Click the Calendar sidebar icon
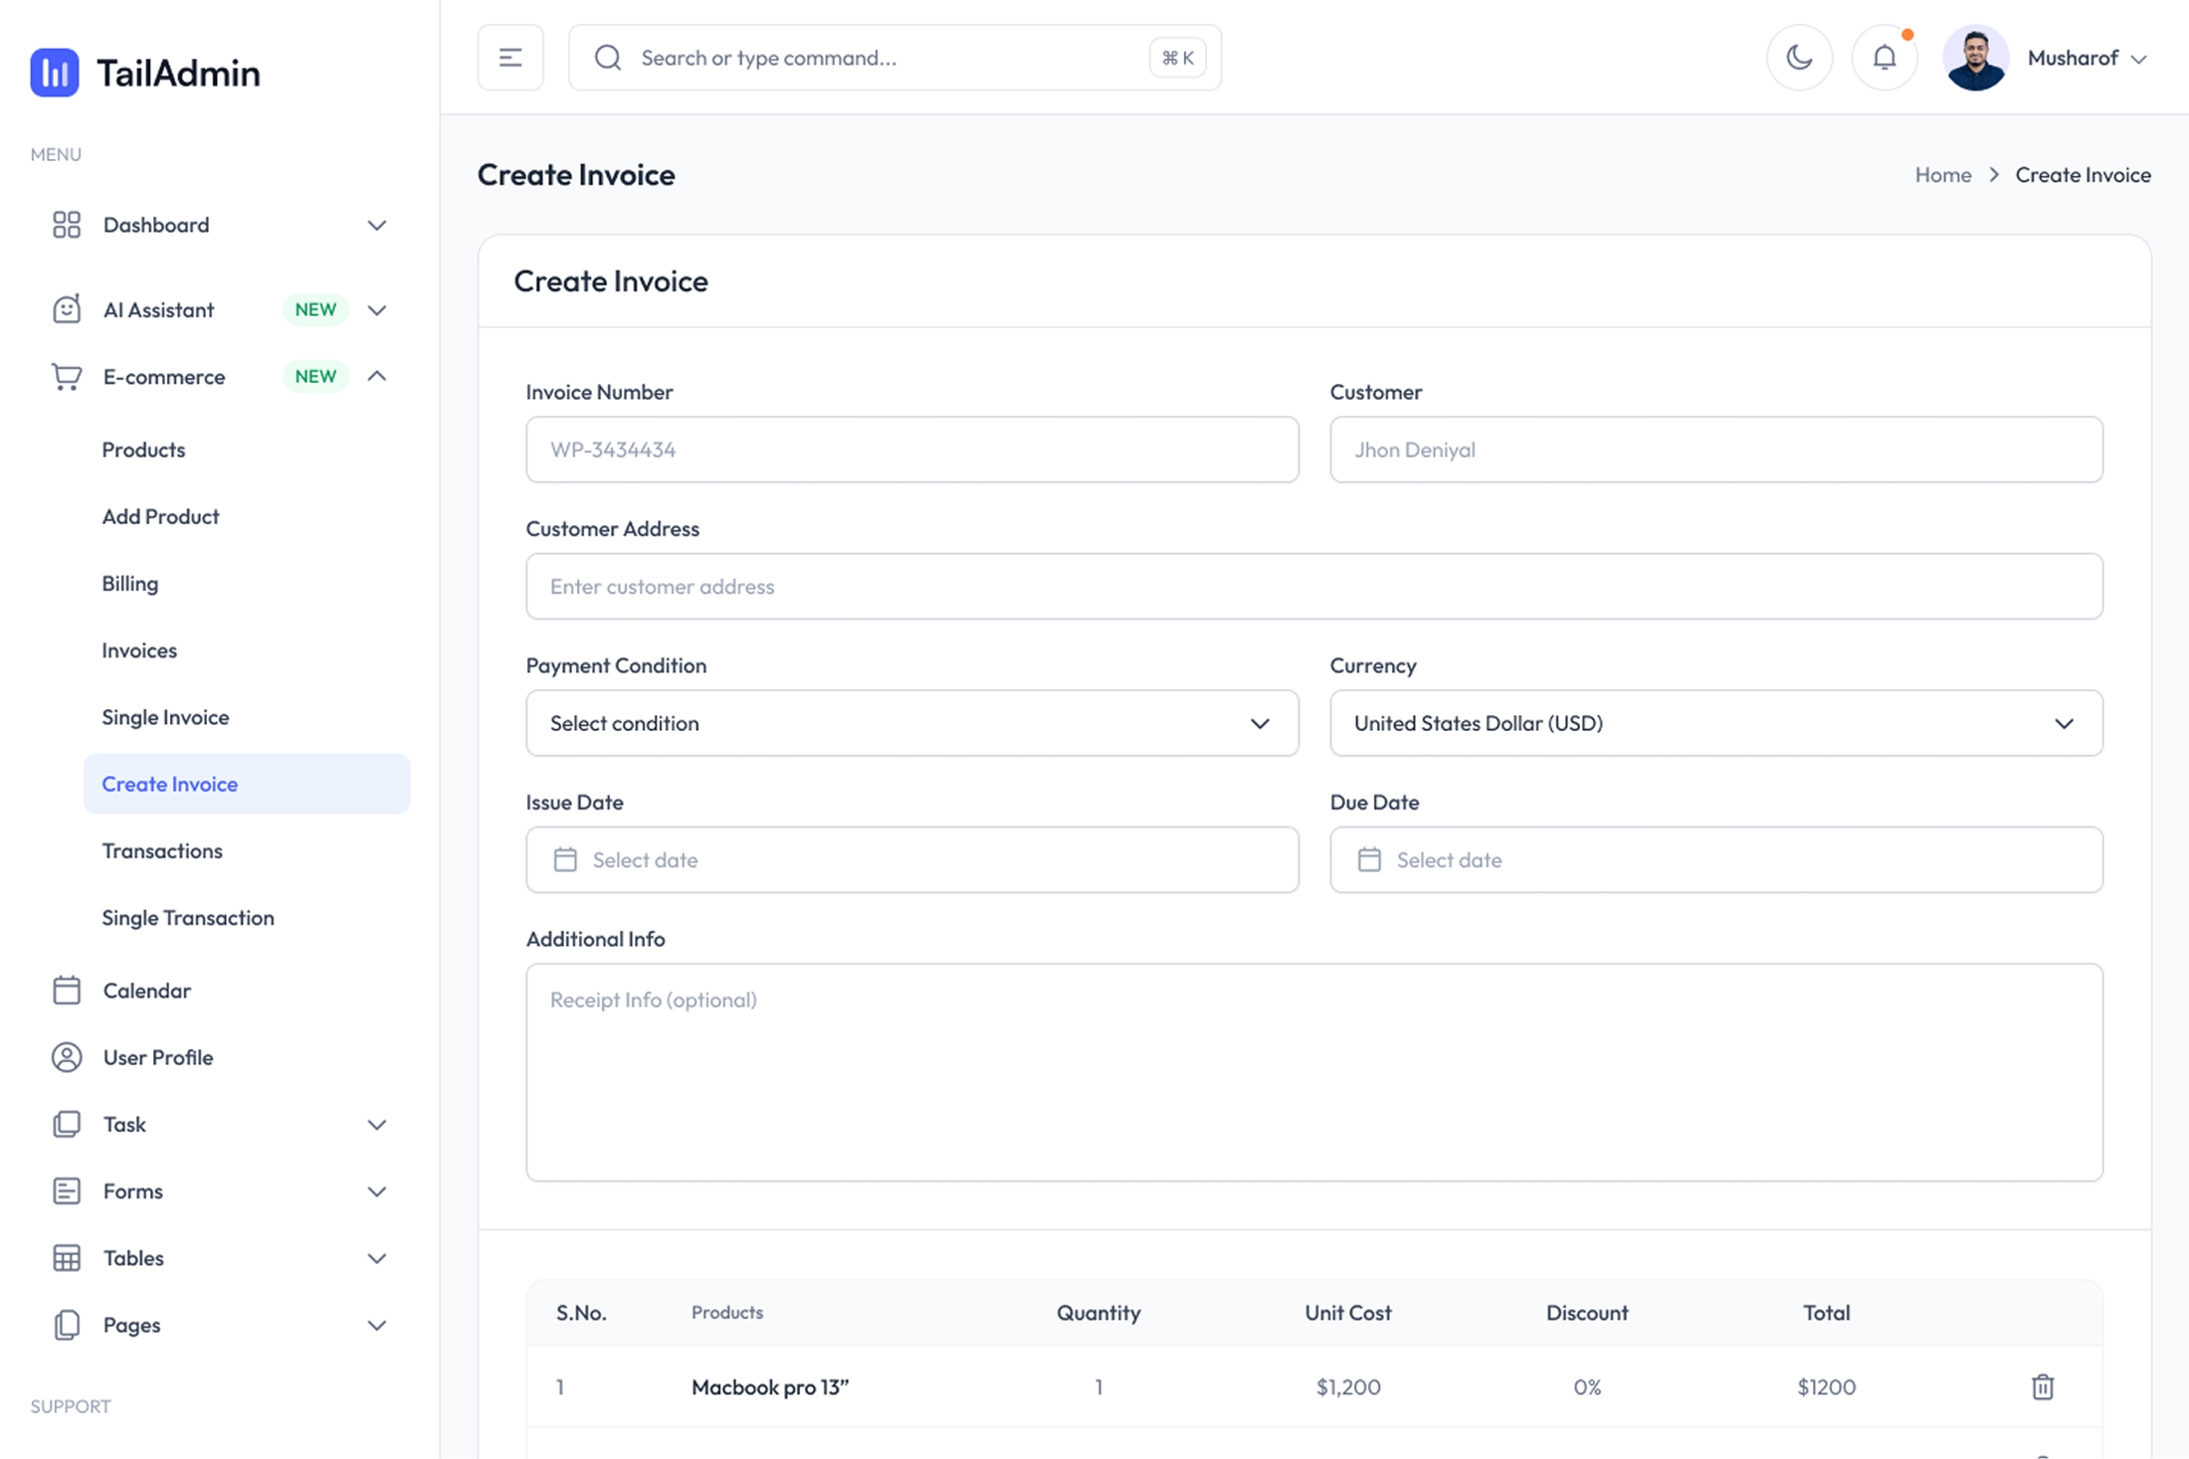2189x1459 pixels. (67, 991)
